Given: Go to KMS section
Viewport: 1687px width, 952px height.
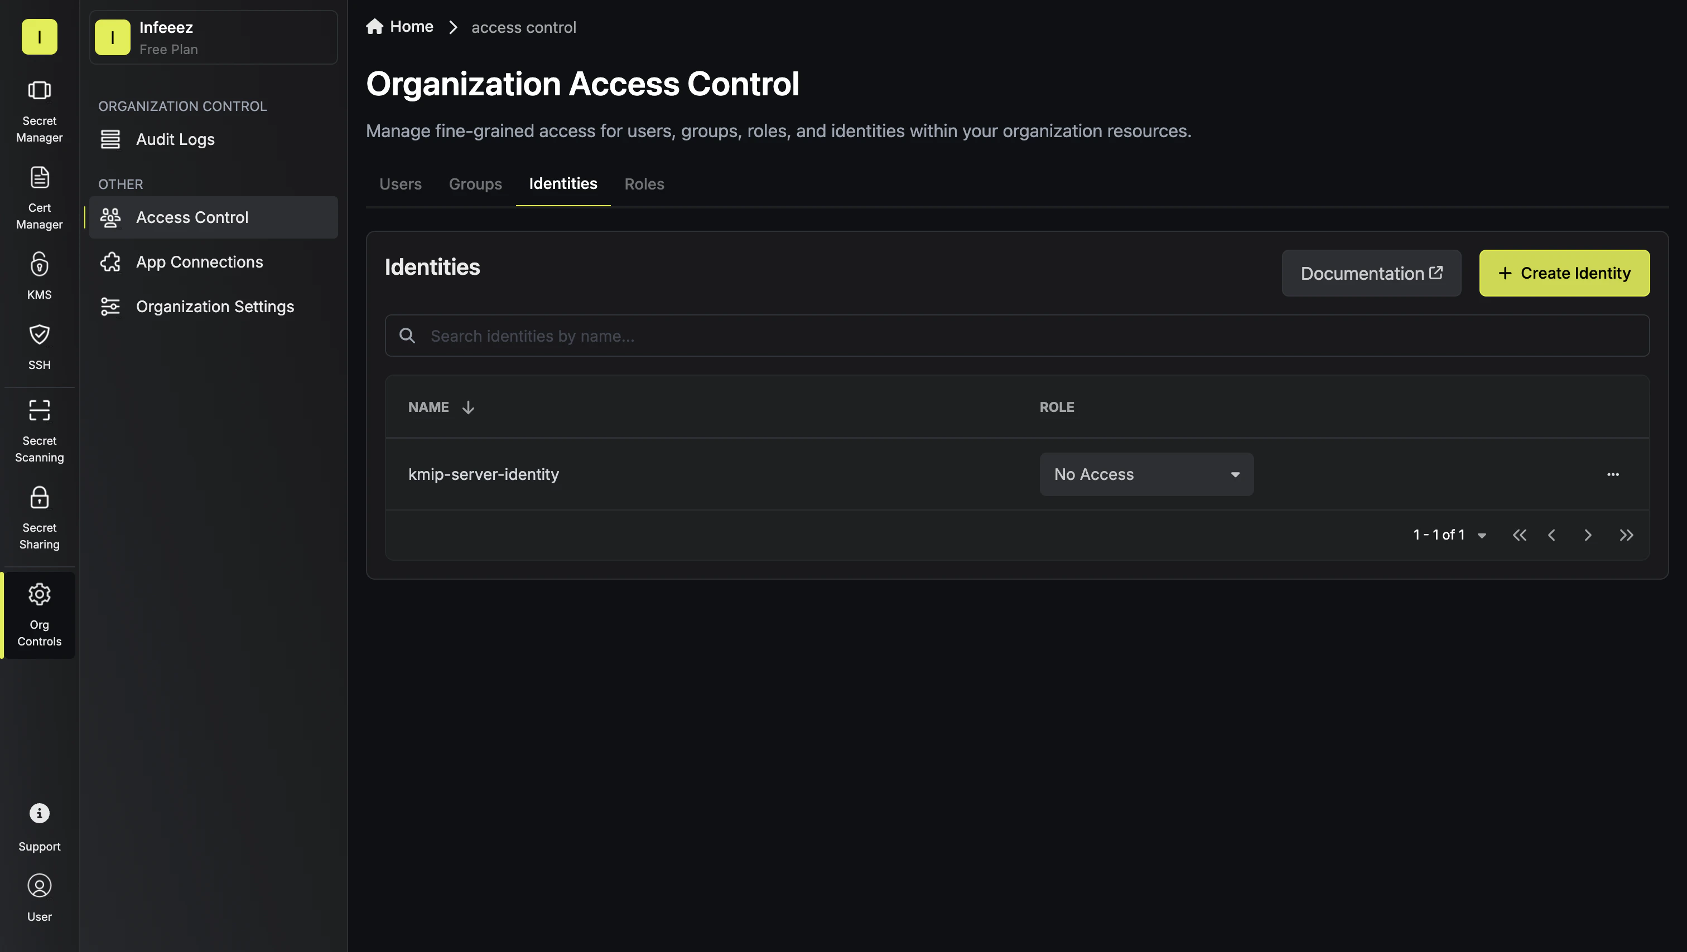Looking at the screenshot, I should click(39, 276).
